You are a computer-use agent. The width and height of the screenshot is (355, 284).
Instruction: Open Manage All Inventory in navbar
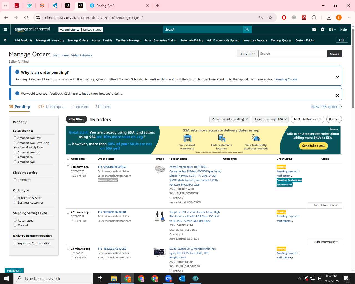50,40
